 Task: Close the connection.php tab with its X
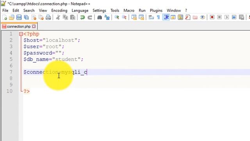tap(34, 26)
